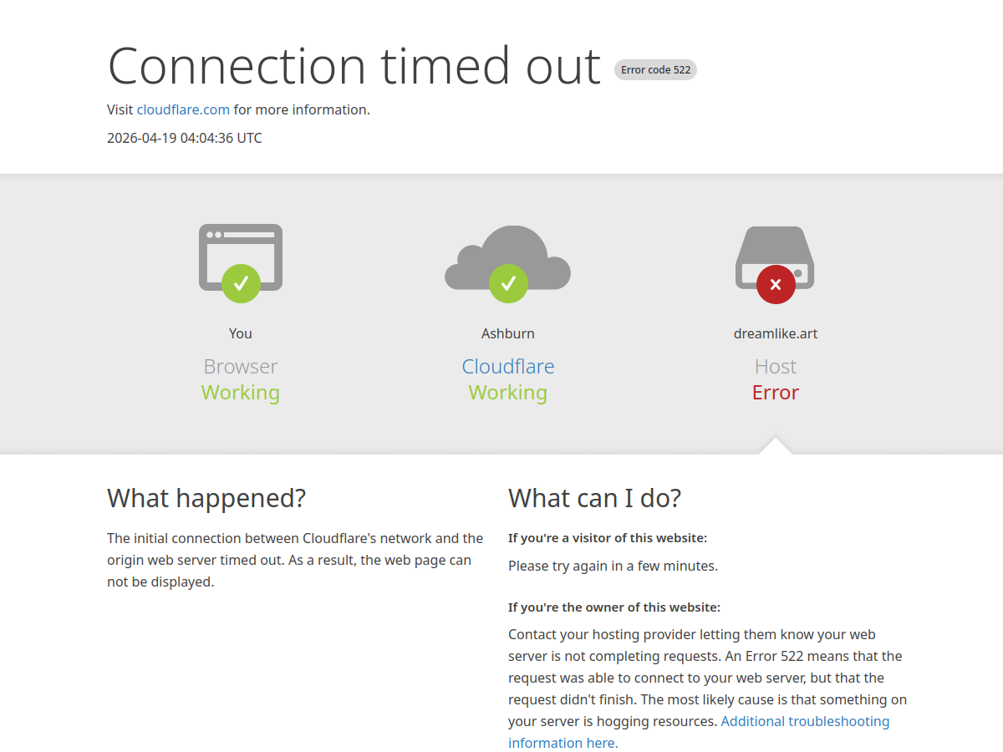
Task: Open Additional troubleshooting information here link
Action: tap(805, 721)
